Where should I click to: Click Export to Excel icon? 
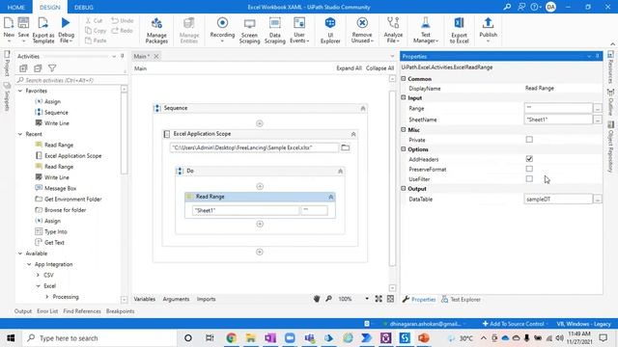pos(459,23)
